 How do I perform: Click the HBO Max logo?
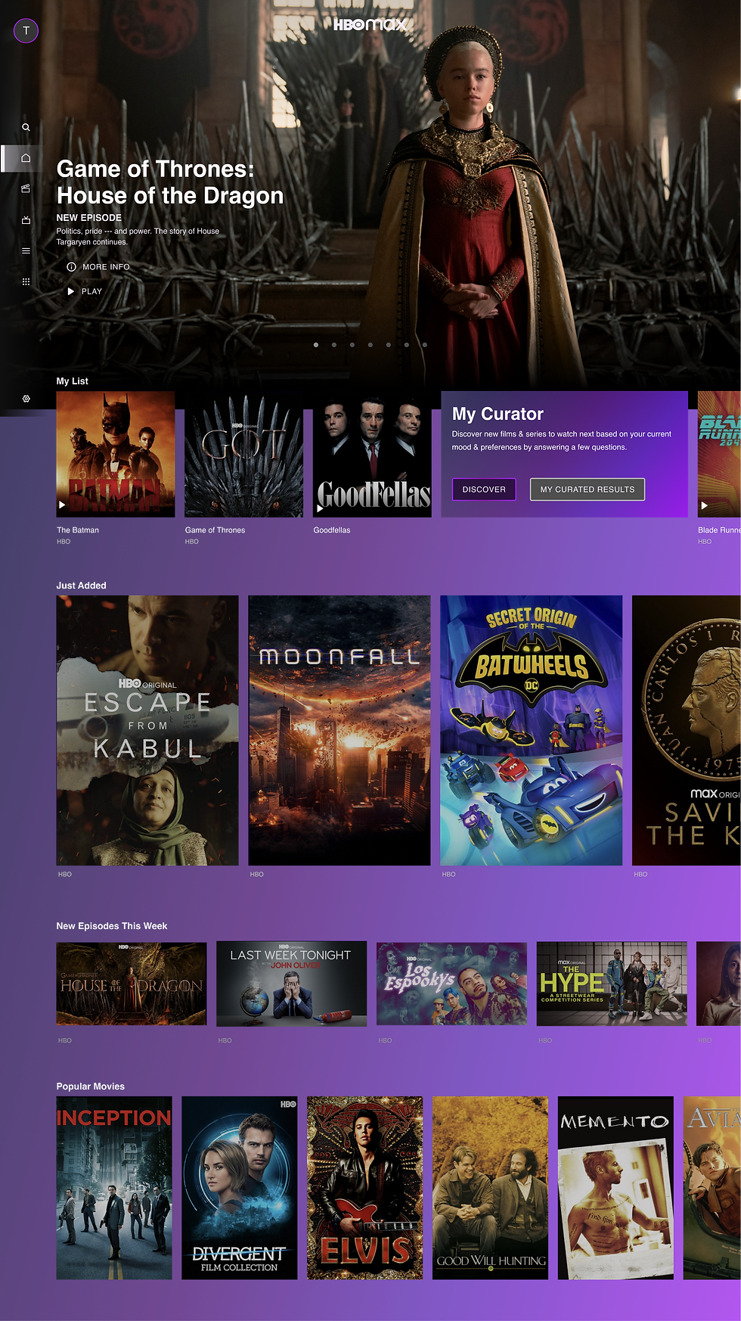[370, 24]
